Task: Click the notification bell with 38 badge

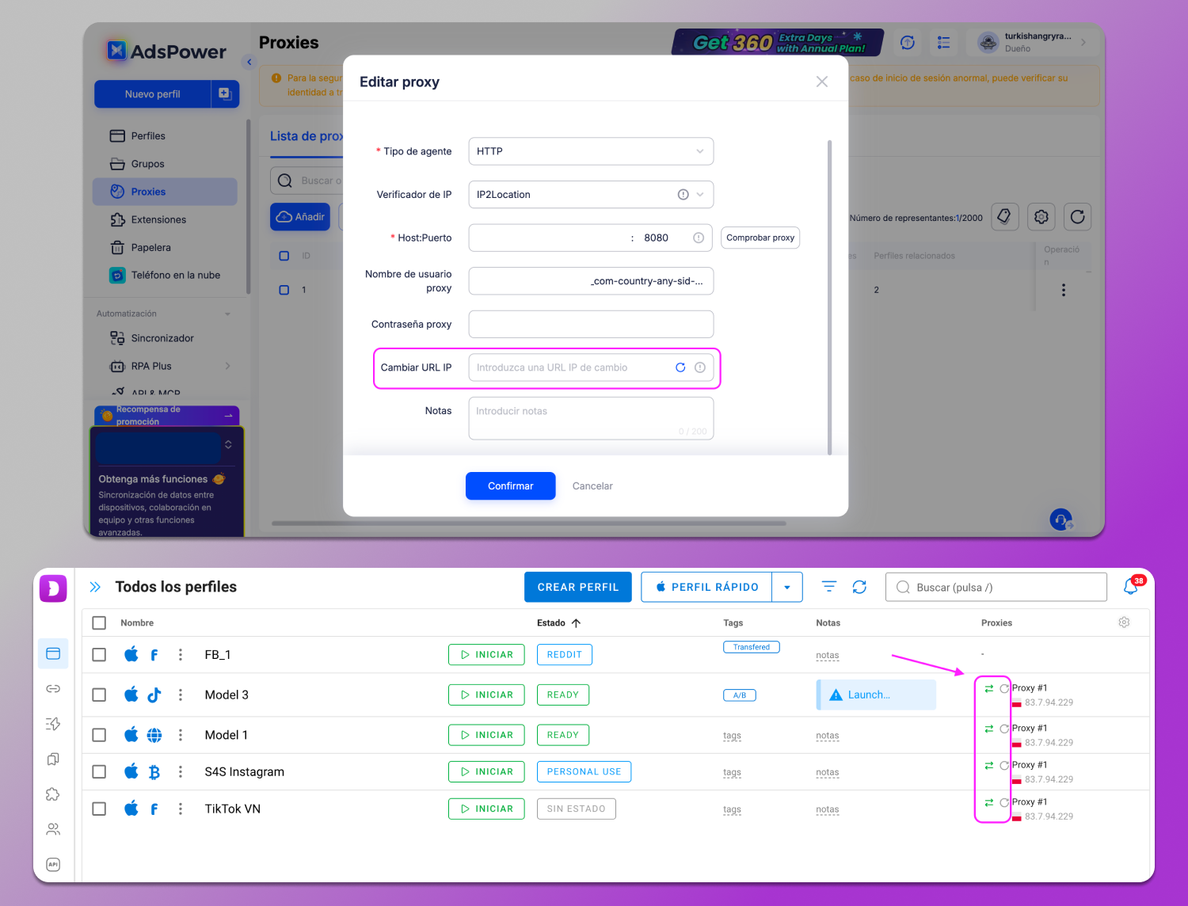Action: tap(1131, 587)
